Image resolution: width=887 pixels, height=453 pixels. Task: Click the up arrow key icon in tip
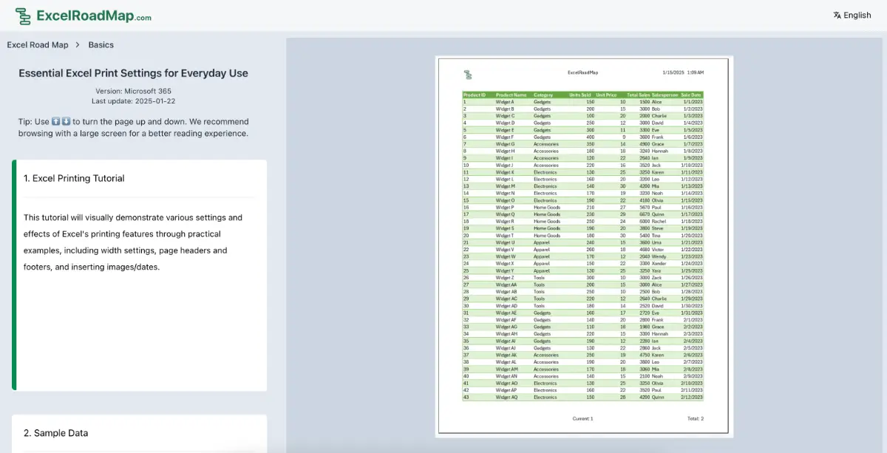(x=56, y=121)
